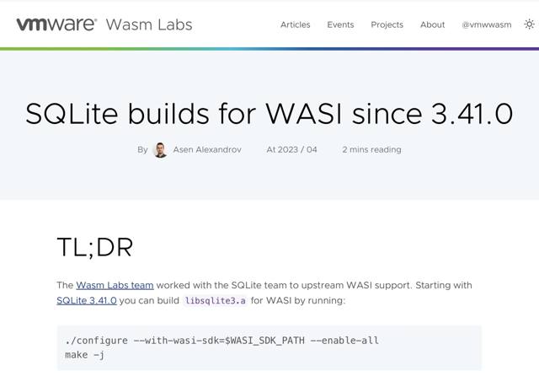The height and width of the screenshot is (387, 539).
Task: Click the author name Asen Alexandrov
Action: 207,150
